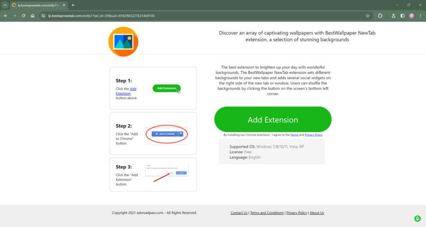Open the tab search dropdown arrow
426x227 pixels.
[5, 5]
